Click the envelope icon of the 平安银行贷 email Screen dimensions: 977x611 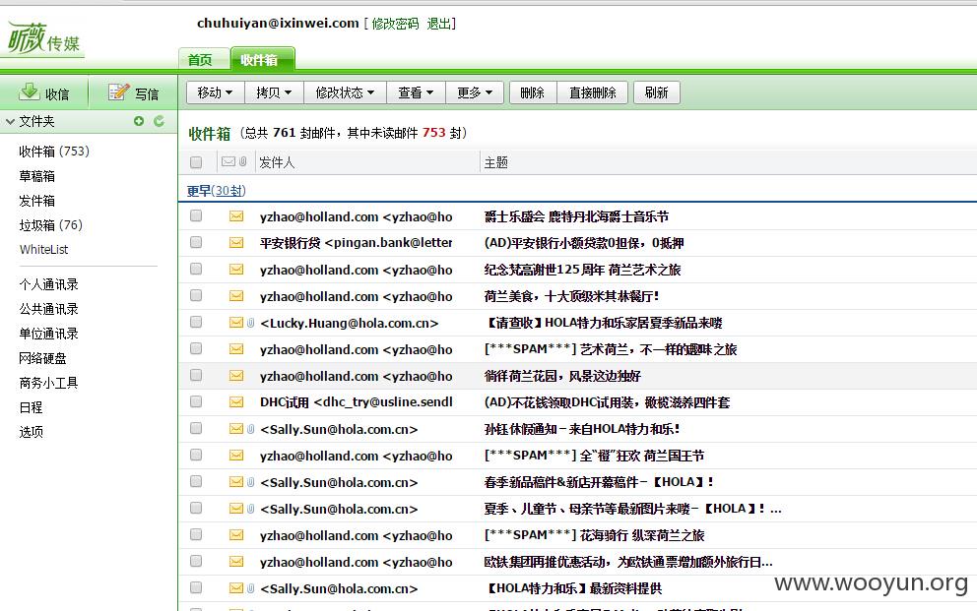236,243
